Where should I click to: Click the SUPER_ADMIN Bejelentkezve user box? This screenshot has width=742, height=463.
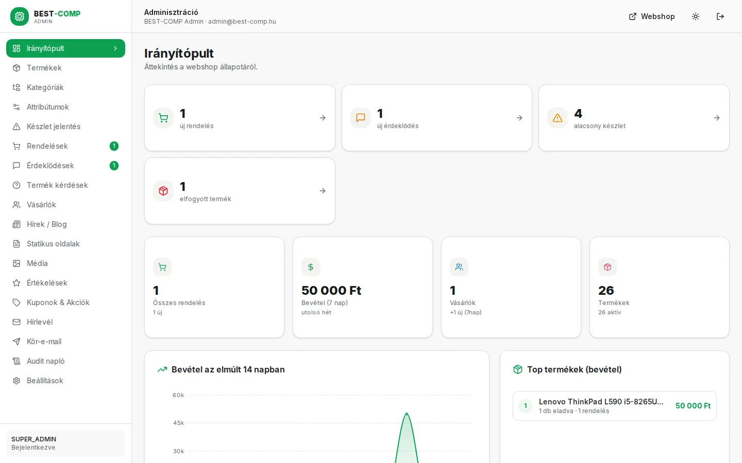[x=65, y=443]
